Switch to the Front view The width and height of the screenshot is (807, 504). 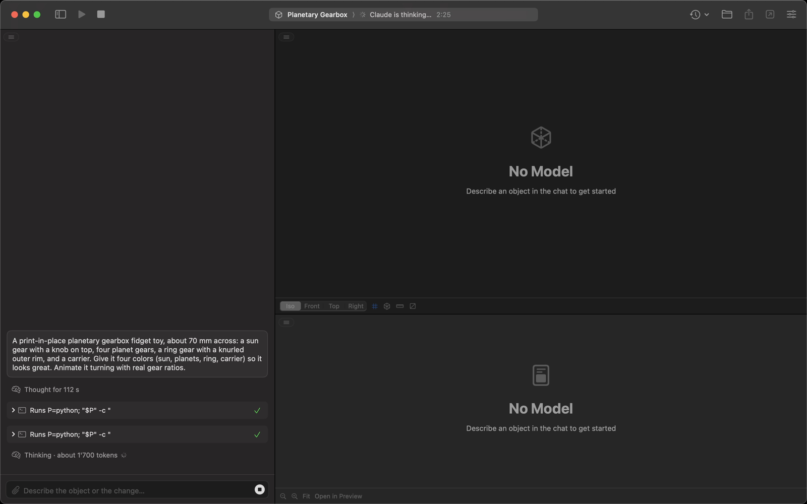point(312,306)
